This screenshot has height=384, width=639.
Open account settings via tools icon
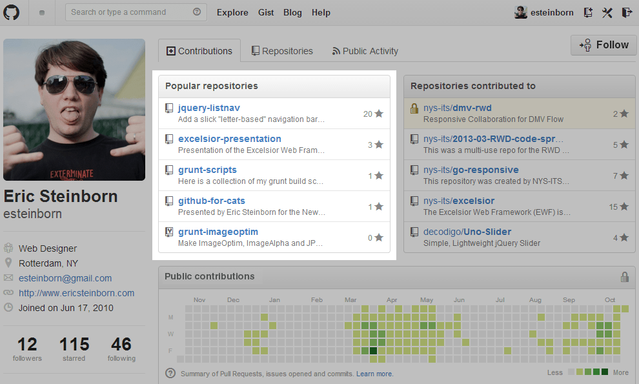click(x=607, y=12)
